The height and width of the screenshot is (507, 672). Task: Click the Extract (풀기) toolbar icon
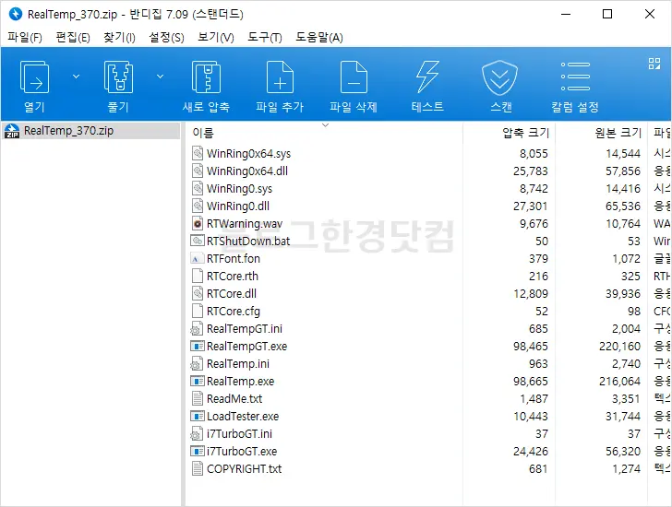[x=118, y=77]
